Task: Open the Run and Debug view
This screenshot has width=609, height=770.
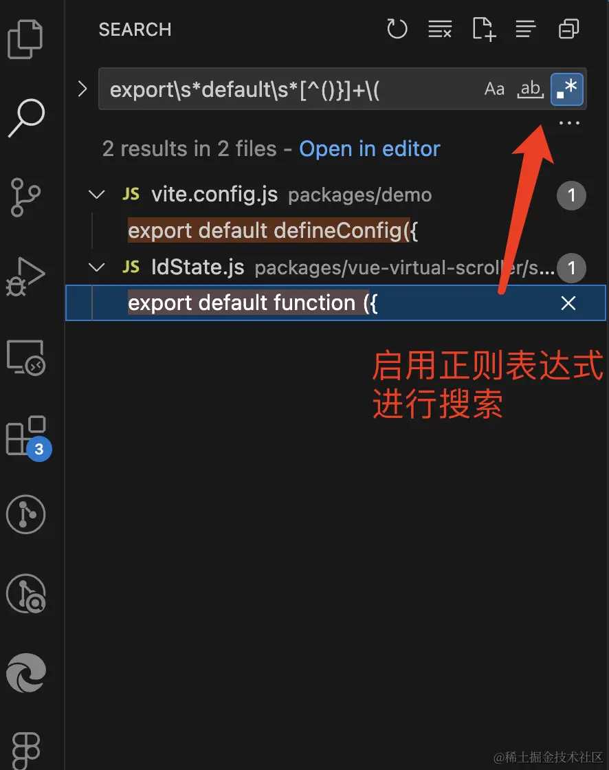Action: (x=25, y=276)
